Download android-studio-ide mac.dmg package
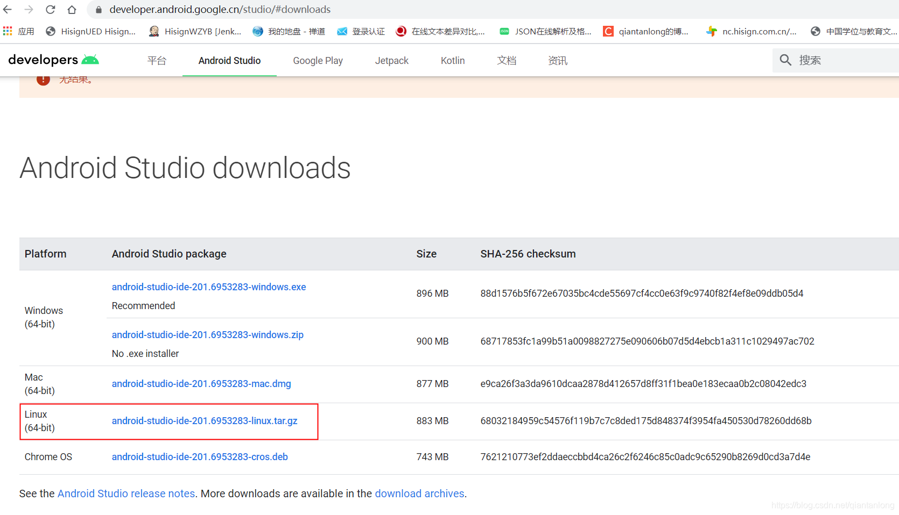899x515 pixels. tap(201, 384)
